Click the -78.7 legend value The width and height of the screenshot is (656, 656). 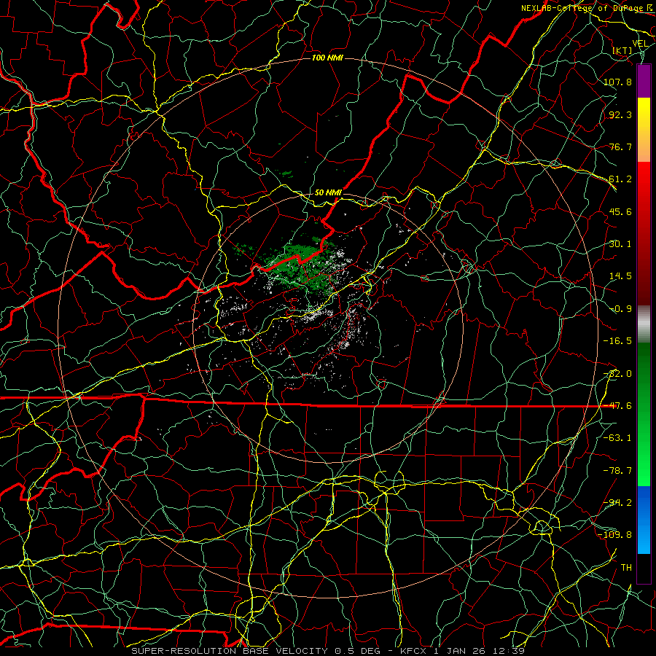617,471
